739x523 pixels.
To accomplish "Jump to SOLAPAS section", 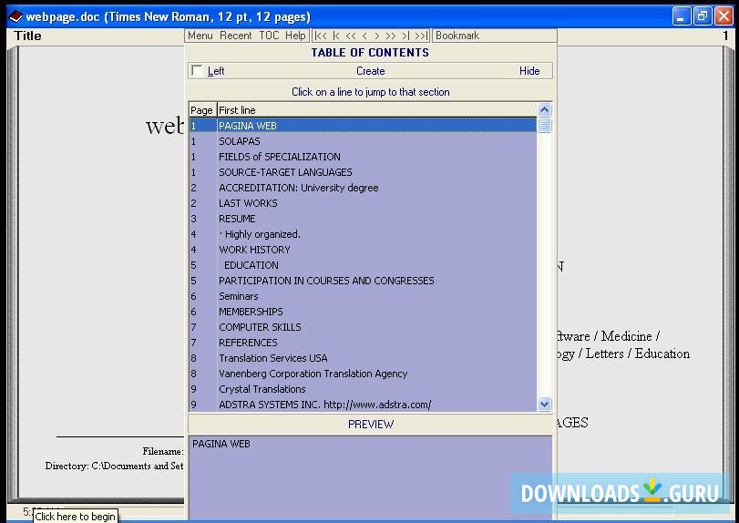I will [363, 141].
